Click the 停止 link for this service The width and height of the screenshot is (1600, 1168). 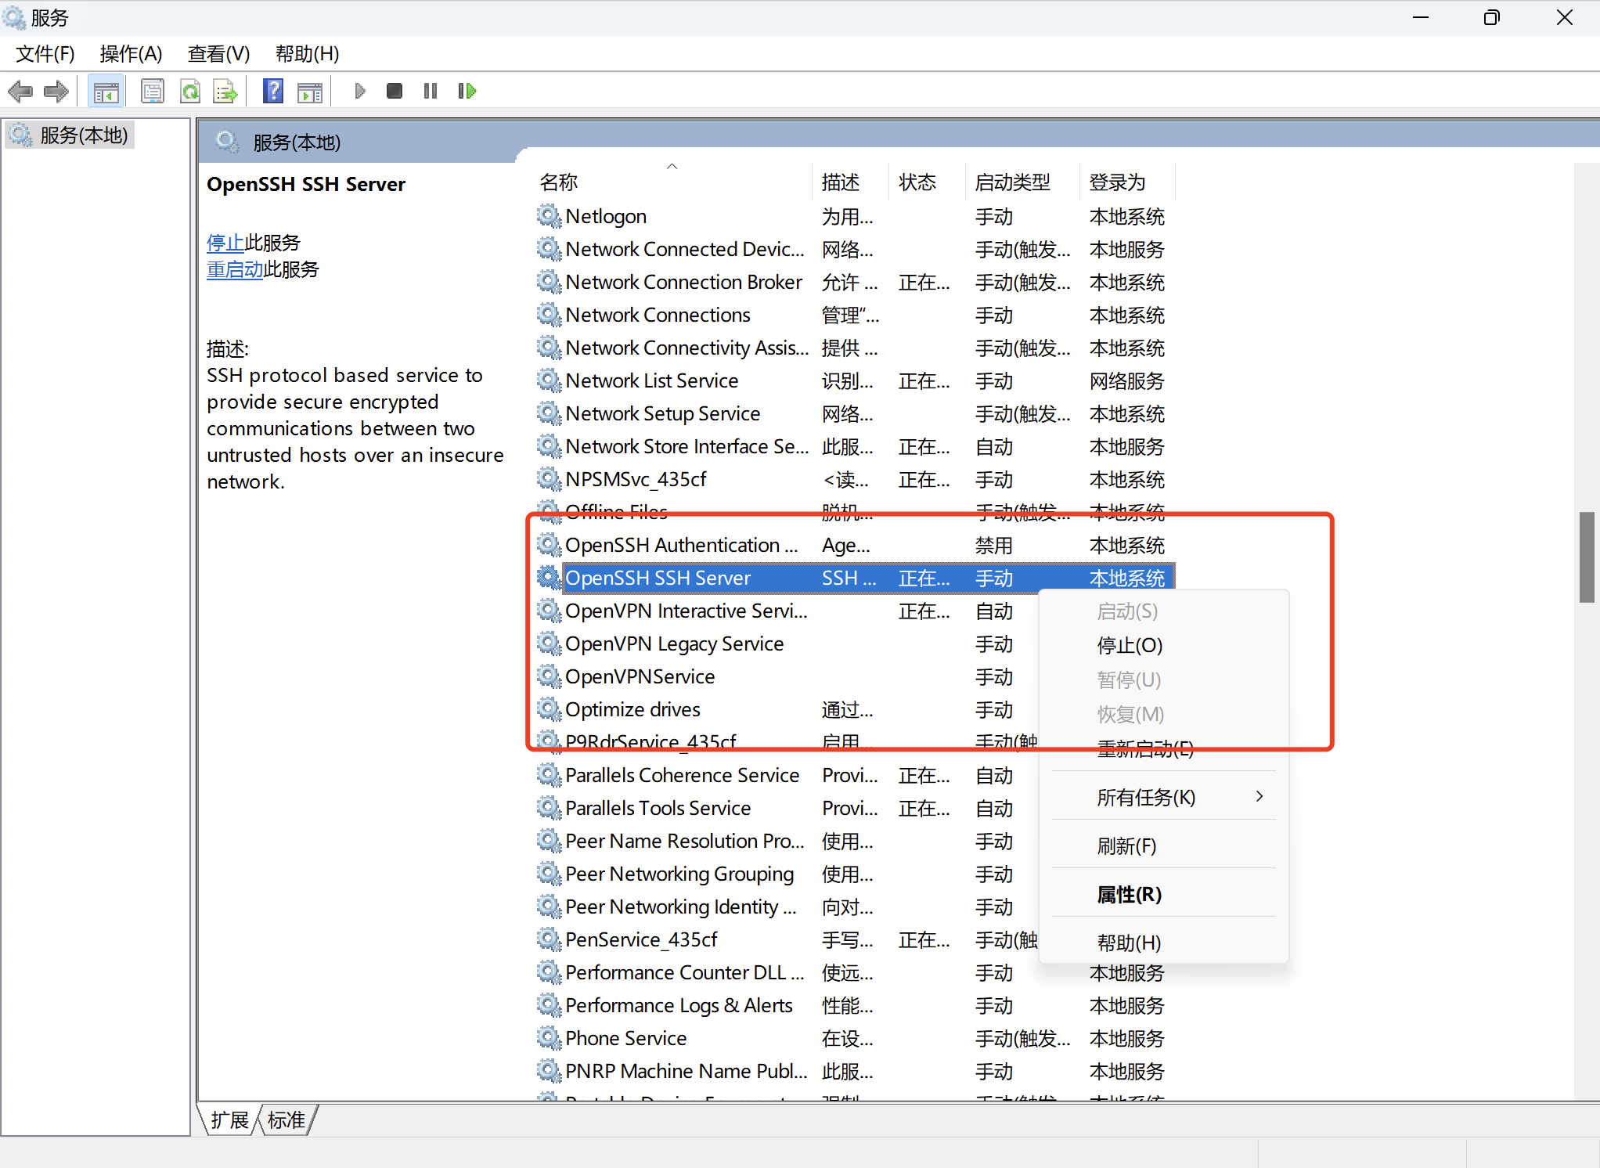[225, 243]
